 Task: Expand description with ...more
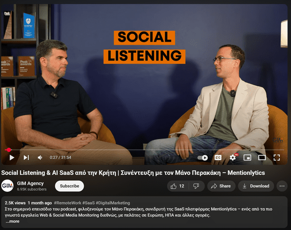(x=13, y=221)
